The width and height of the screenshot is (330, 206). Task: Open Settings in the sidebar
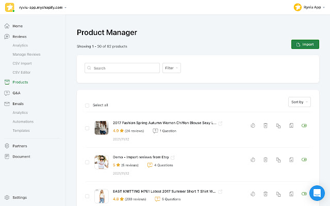coord(20,197)
